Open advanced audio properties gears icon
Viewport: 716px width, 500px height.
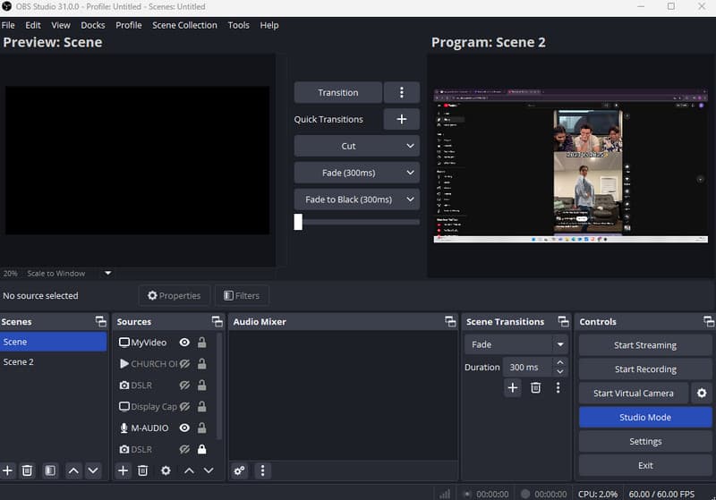pyautogui.click(x=239, y=470)
